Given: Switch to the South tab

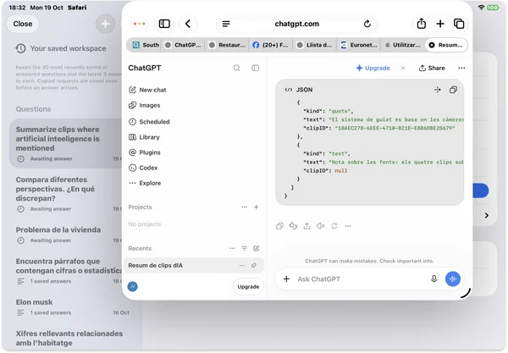Looking at the screenshot, I should [x=146, y=45].
